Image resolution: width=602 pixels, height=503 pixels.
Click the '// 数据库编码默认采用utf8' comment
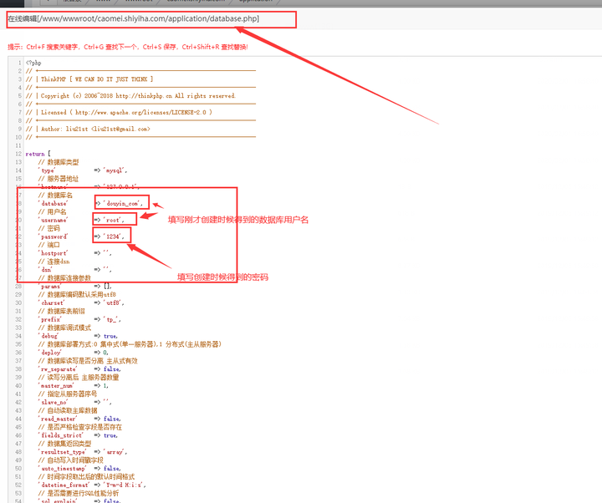click(77, 295)
